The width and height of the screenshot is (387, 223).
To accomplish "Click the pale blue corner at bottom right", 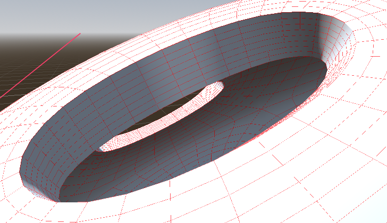I will tap(381, 218).
